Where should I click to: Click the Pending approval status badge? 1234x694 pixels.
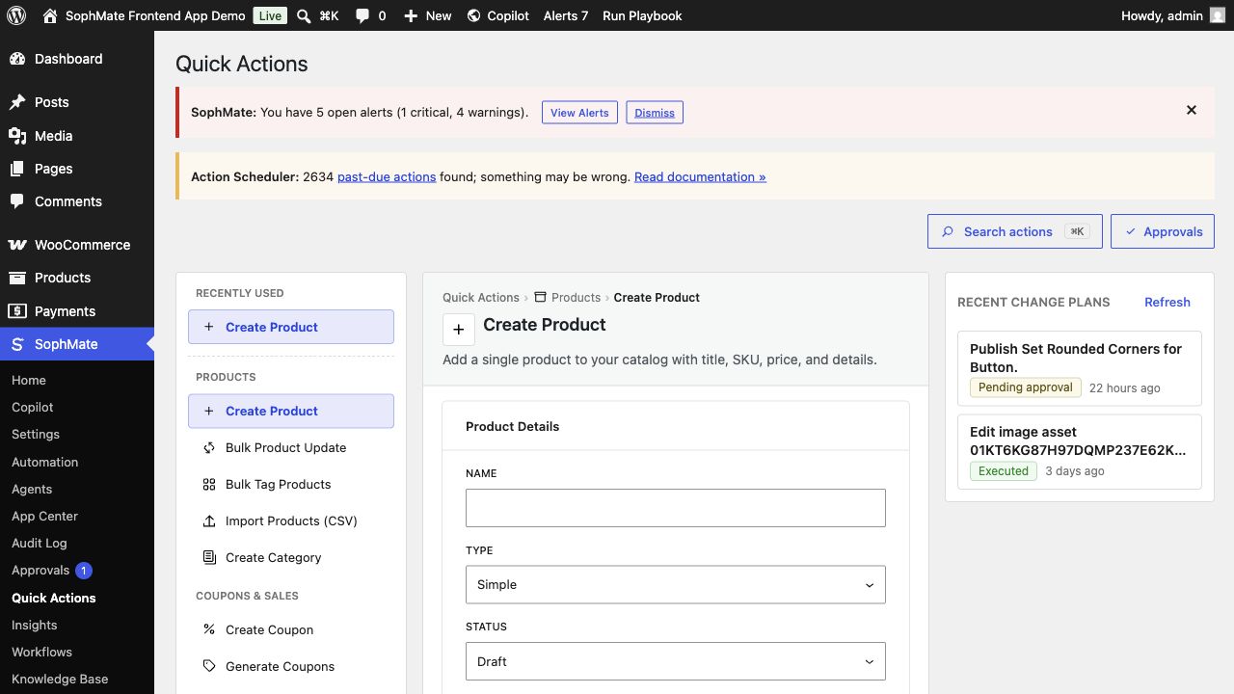point(1026,387)
